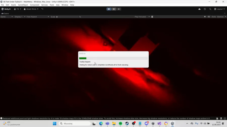Open the Unity search magnifier
Screen dimensions: 227x127
[210, 9]
